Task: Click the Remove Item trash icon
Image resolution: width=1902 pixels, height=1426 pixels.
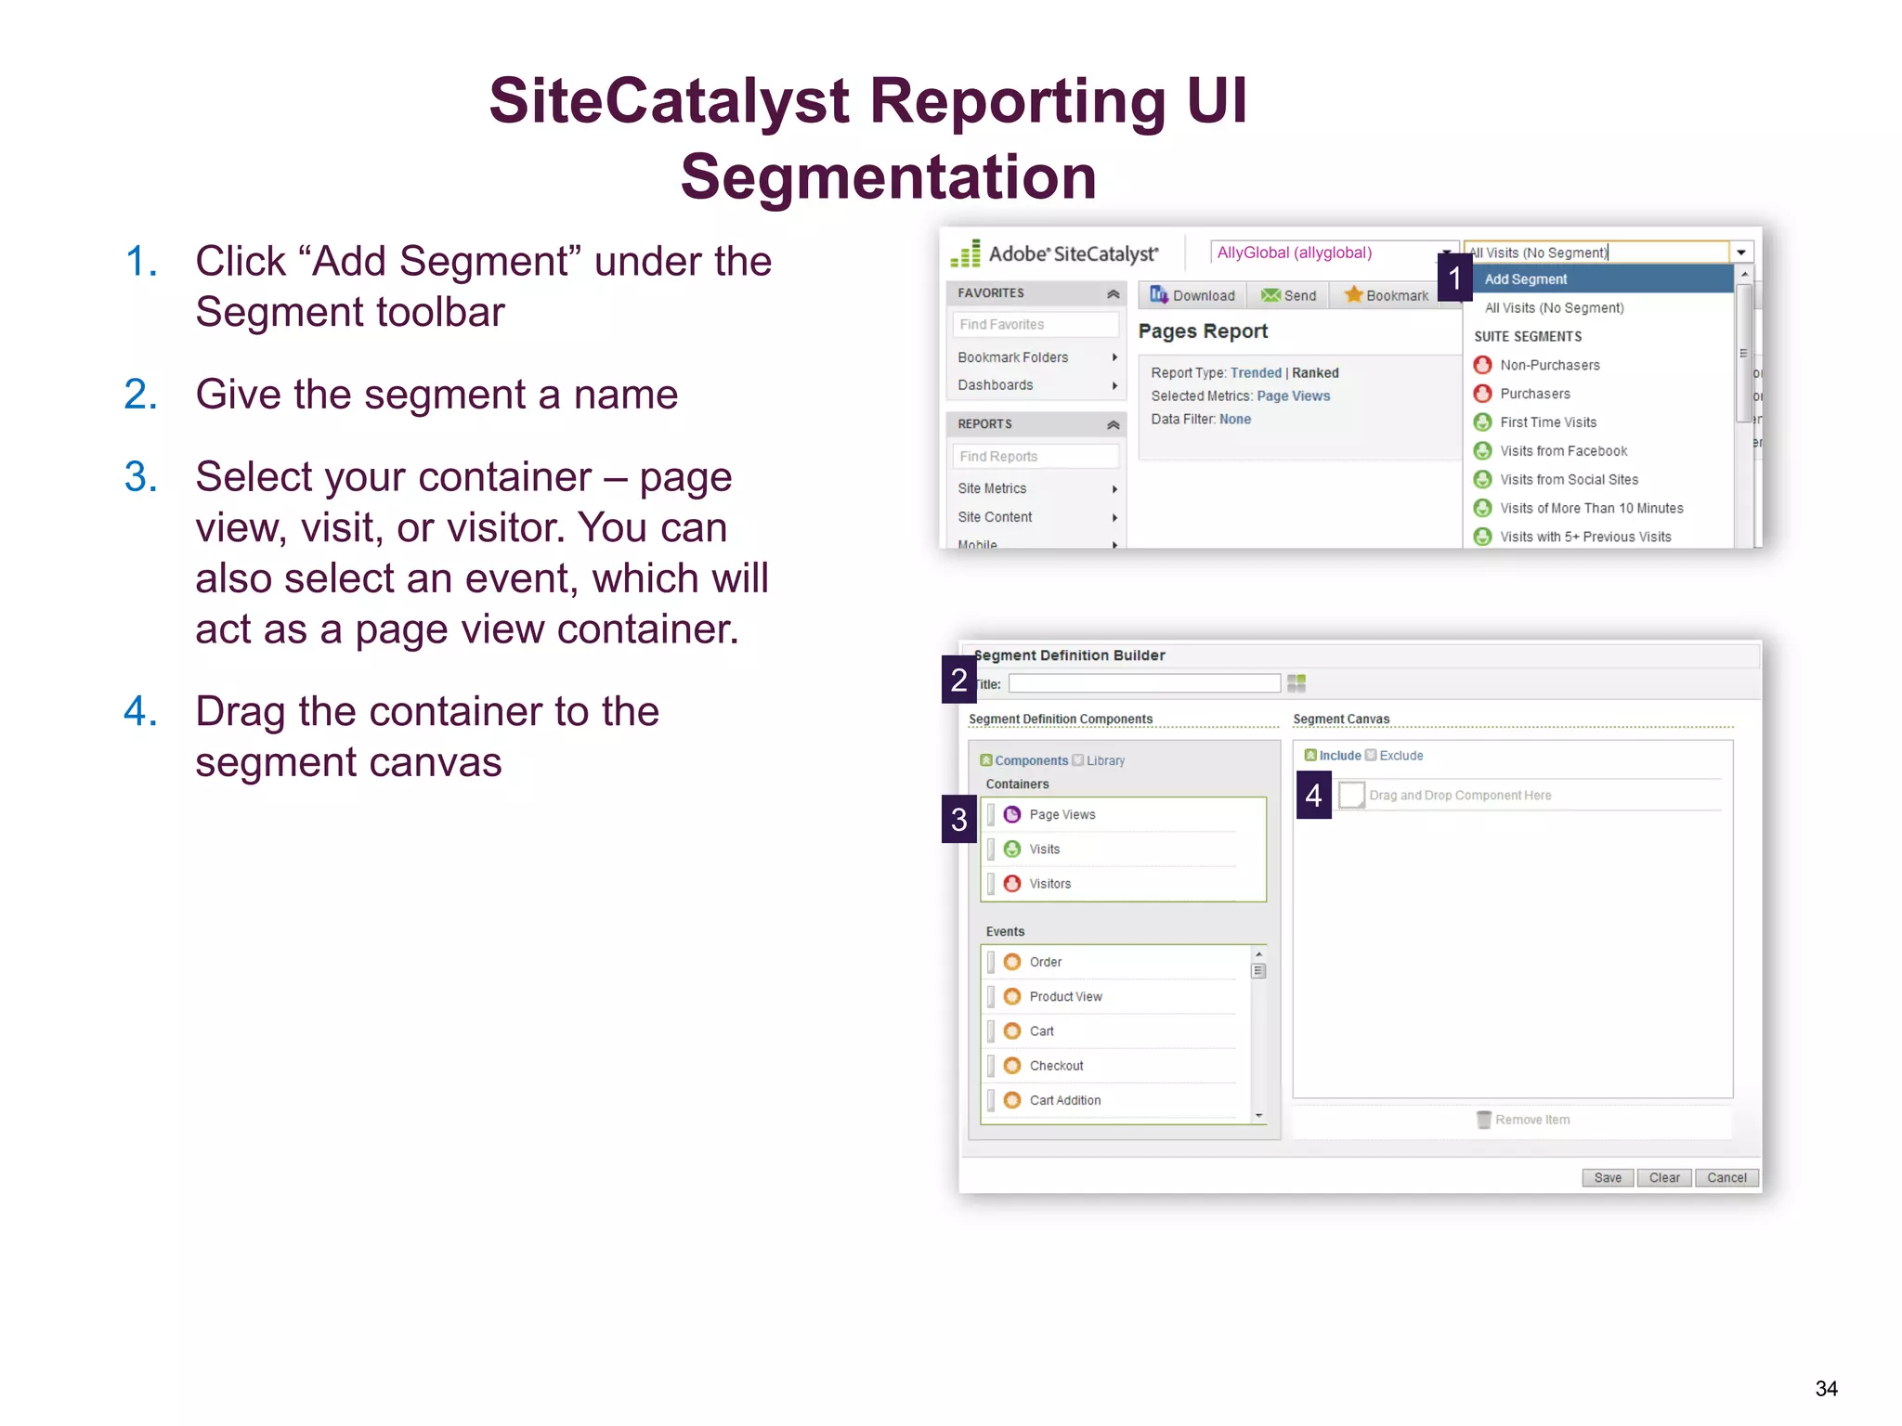Action: [x=1484, y=1120]
